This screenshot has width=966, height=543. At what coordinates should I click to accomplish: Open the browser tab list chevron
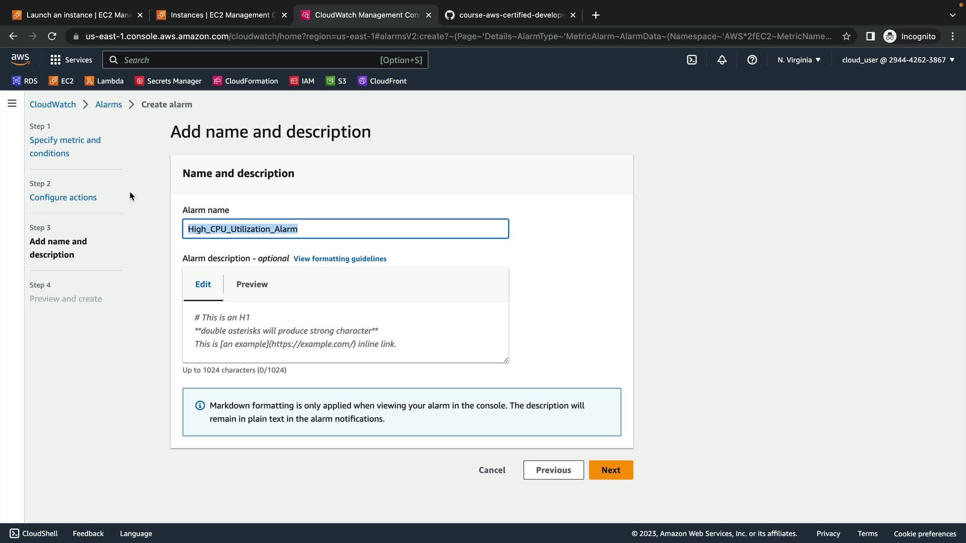point(952,15)
